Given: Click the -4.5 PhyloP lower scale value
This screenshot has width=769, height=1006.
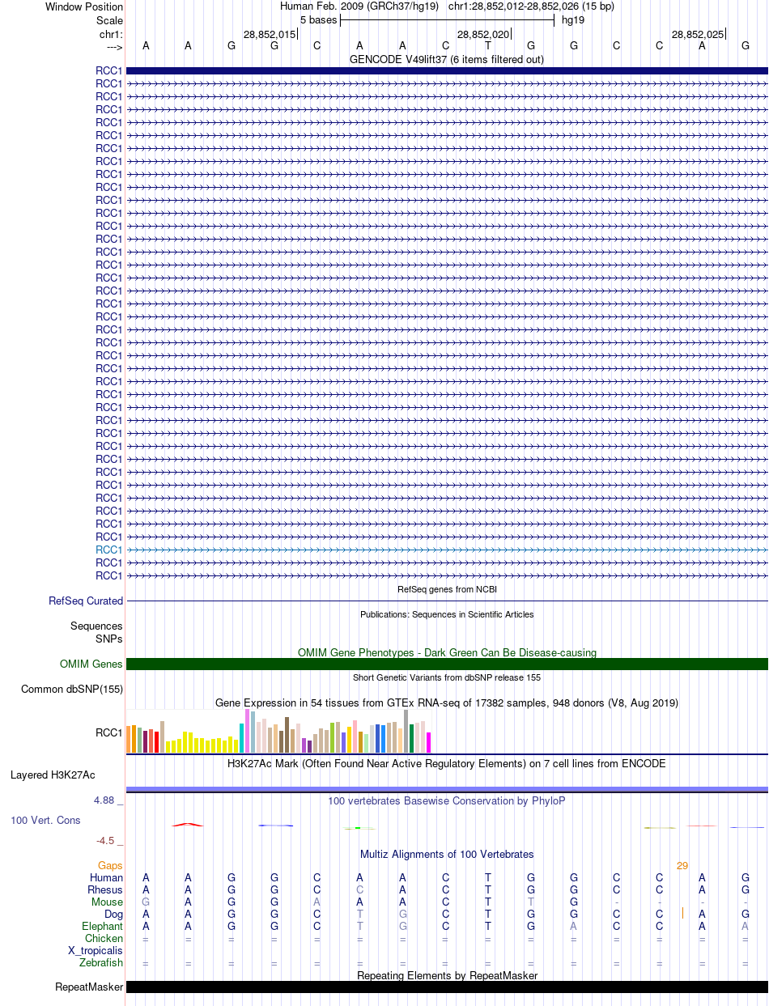Looking at the screenshot, I should (x=108, y=841).
